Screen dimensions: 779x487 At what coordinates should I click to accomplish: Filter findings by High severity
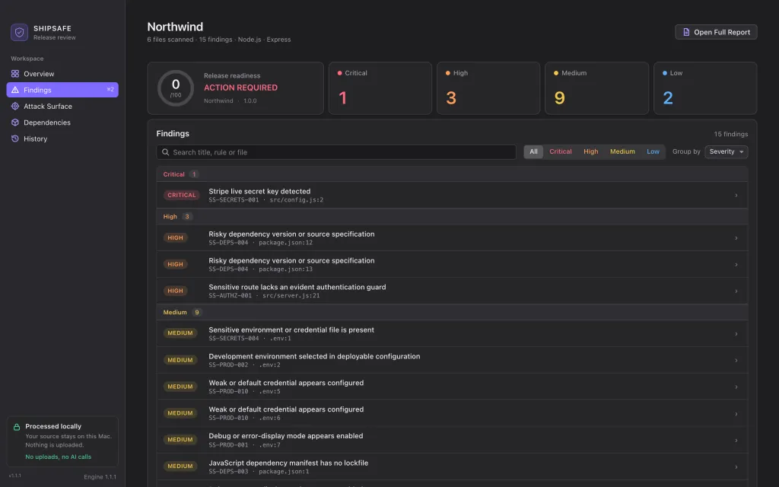590,151
